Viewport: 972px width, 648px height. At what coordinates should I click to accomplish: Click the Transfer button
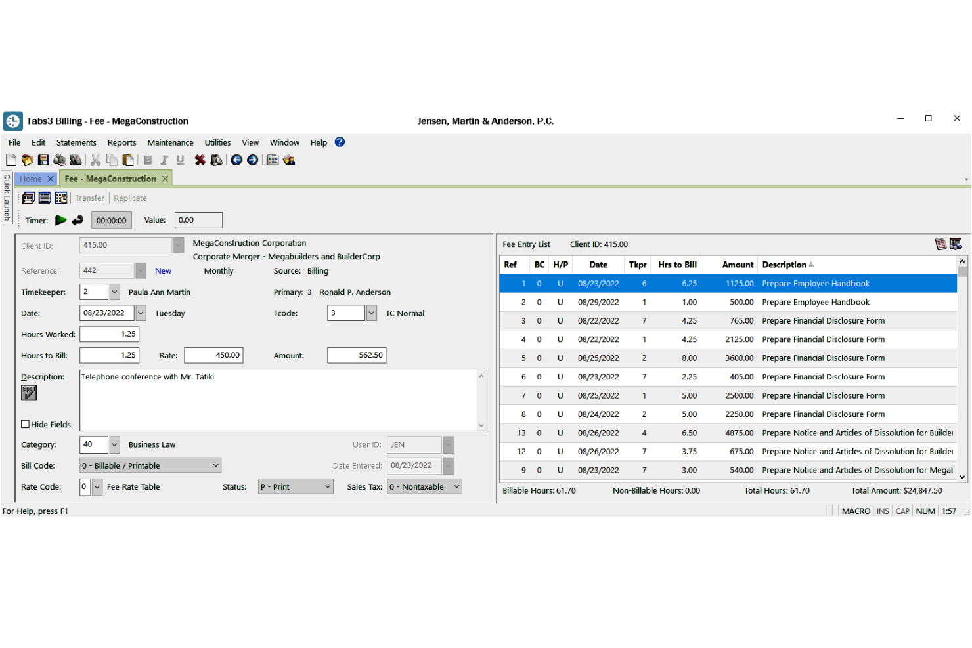click(x=89, y=198)
